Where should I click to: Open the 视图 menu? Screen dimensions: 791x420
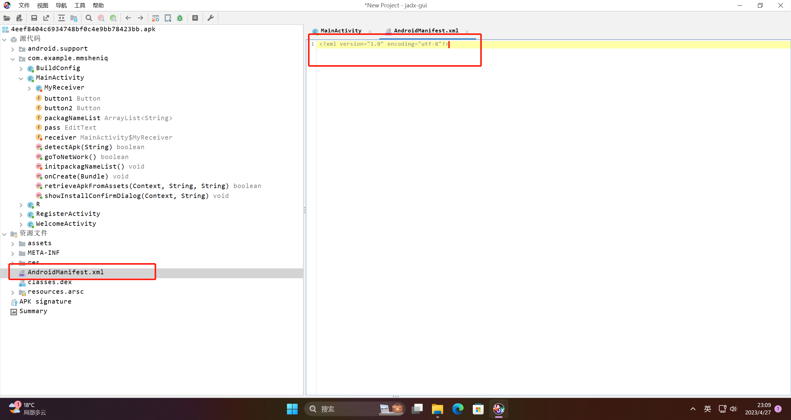(x=43, y=5)
